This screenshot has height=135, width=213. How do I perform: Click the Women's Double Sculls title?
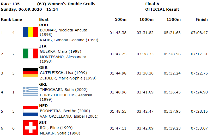71,4
